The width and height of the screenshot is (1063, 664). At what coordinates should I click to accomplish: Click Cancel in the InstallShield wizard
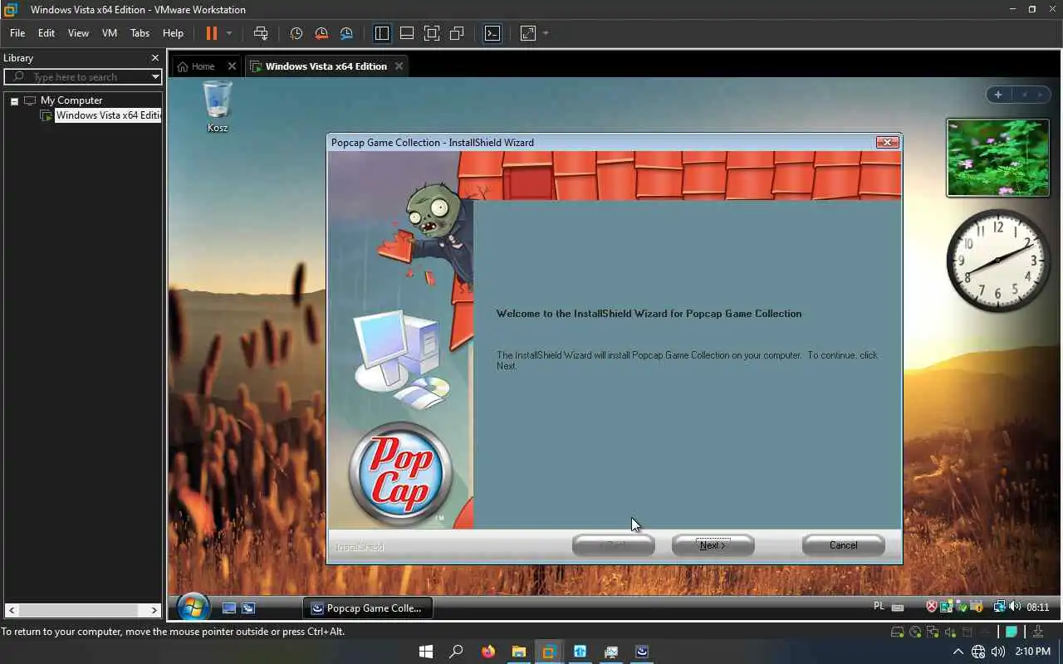843,545
